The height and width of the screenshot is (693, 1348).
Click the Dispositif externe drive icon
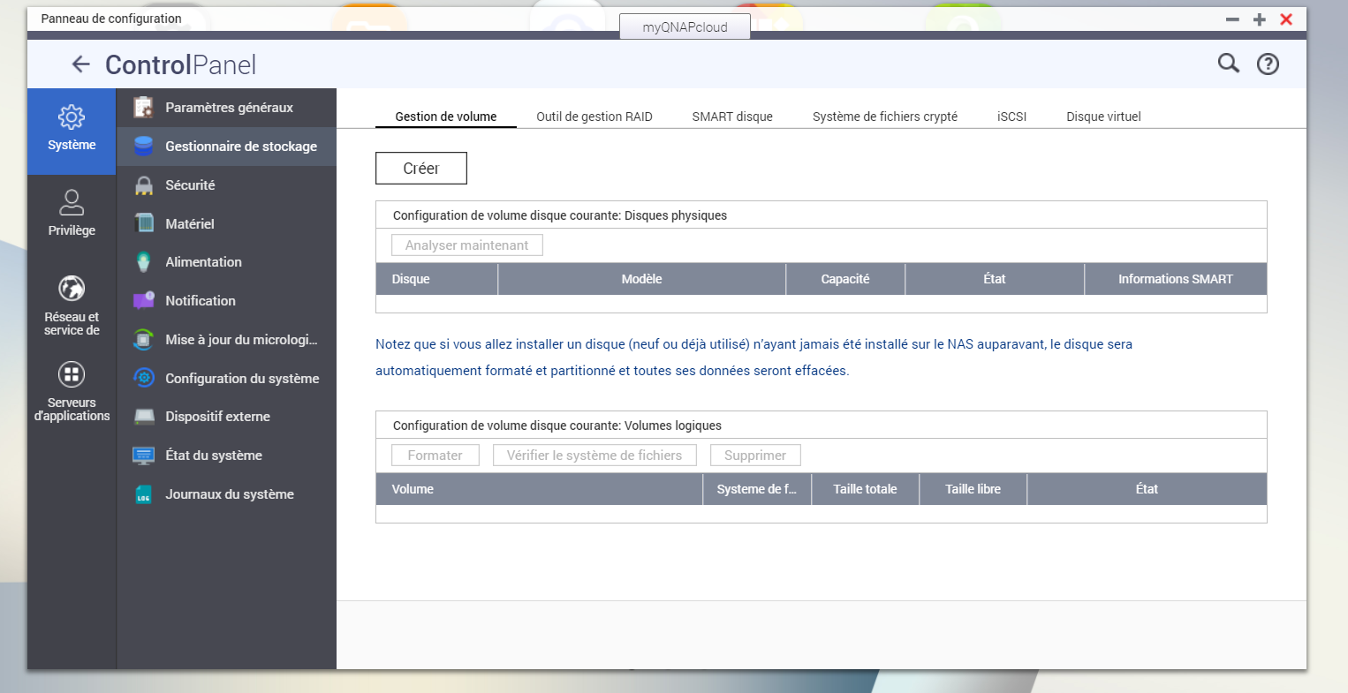143,417
